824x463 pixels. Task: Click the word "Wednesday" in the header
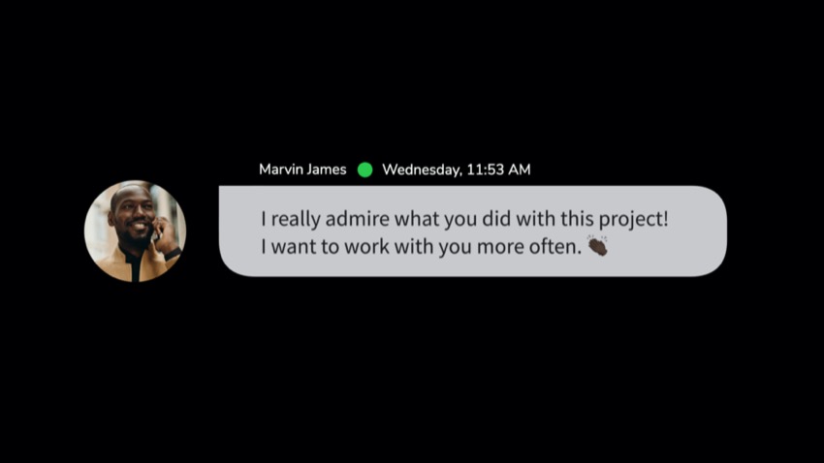pos(422,170)
